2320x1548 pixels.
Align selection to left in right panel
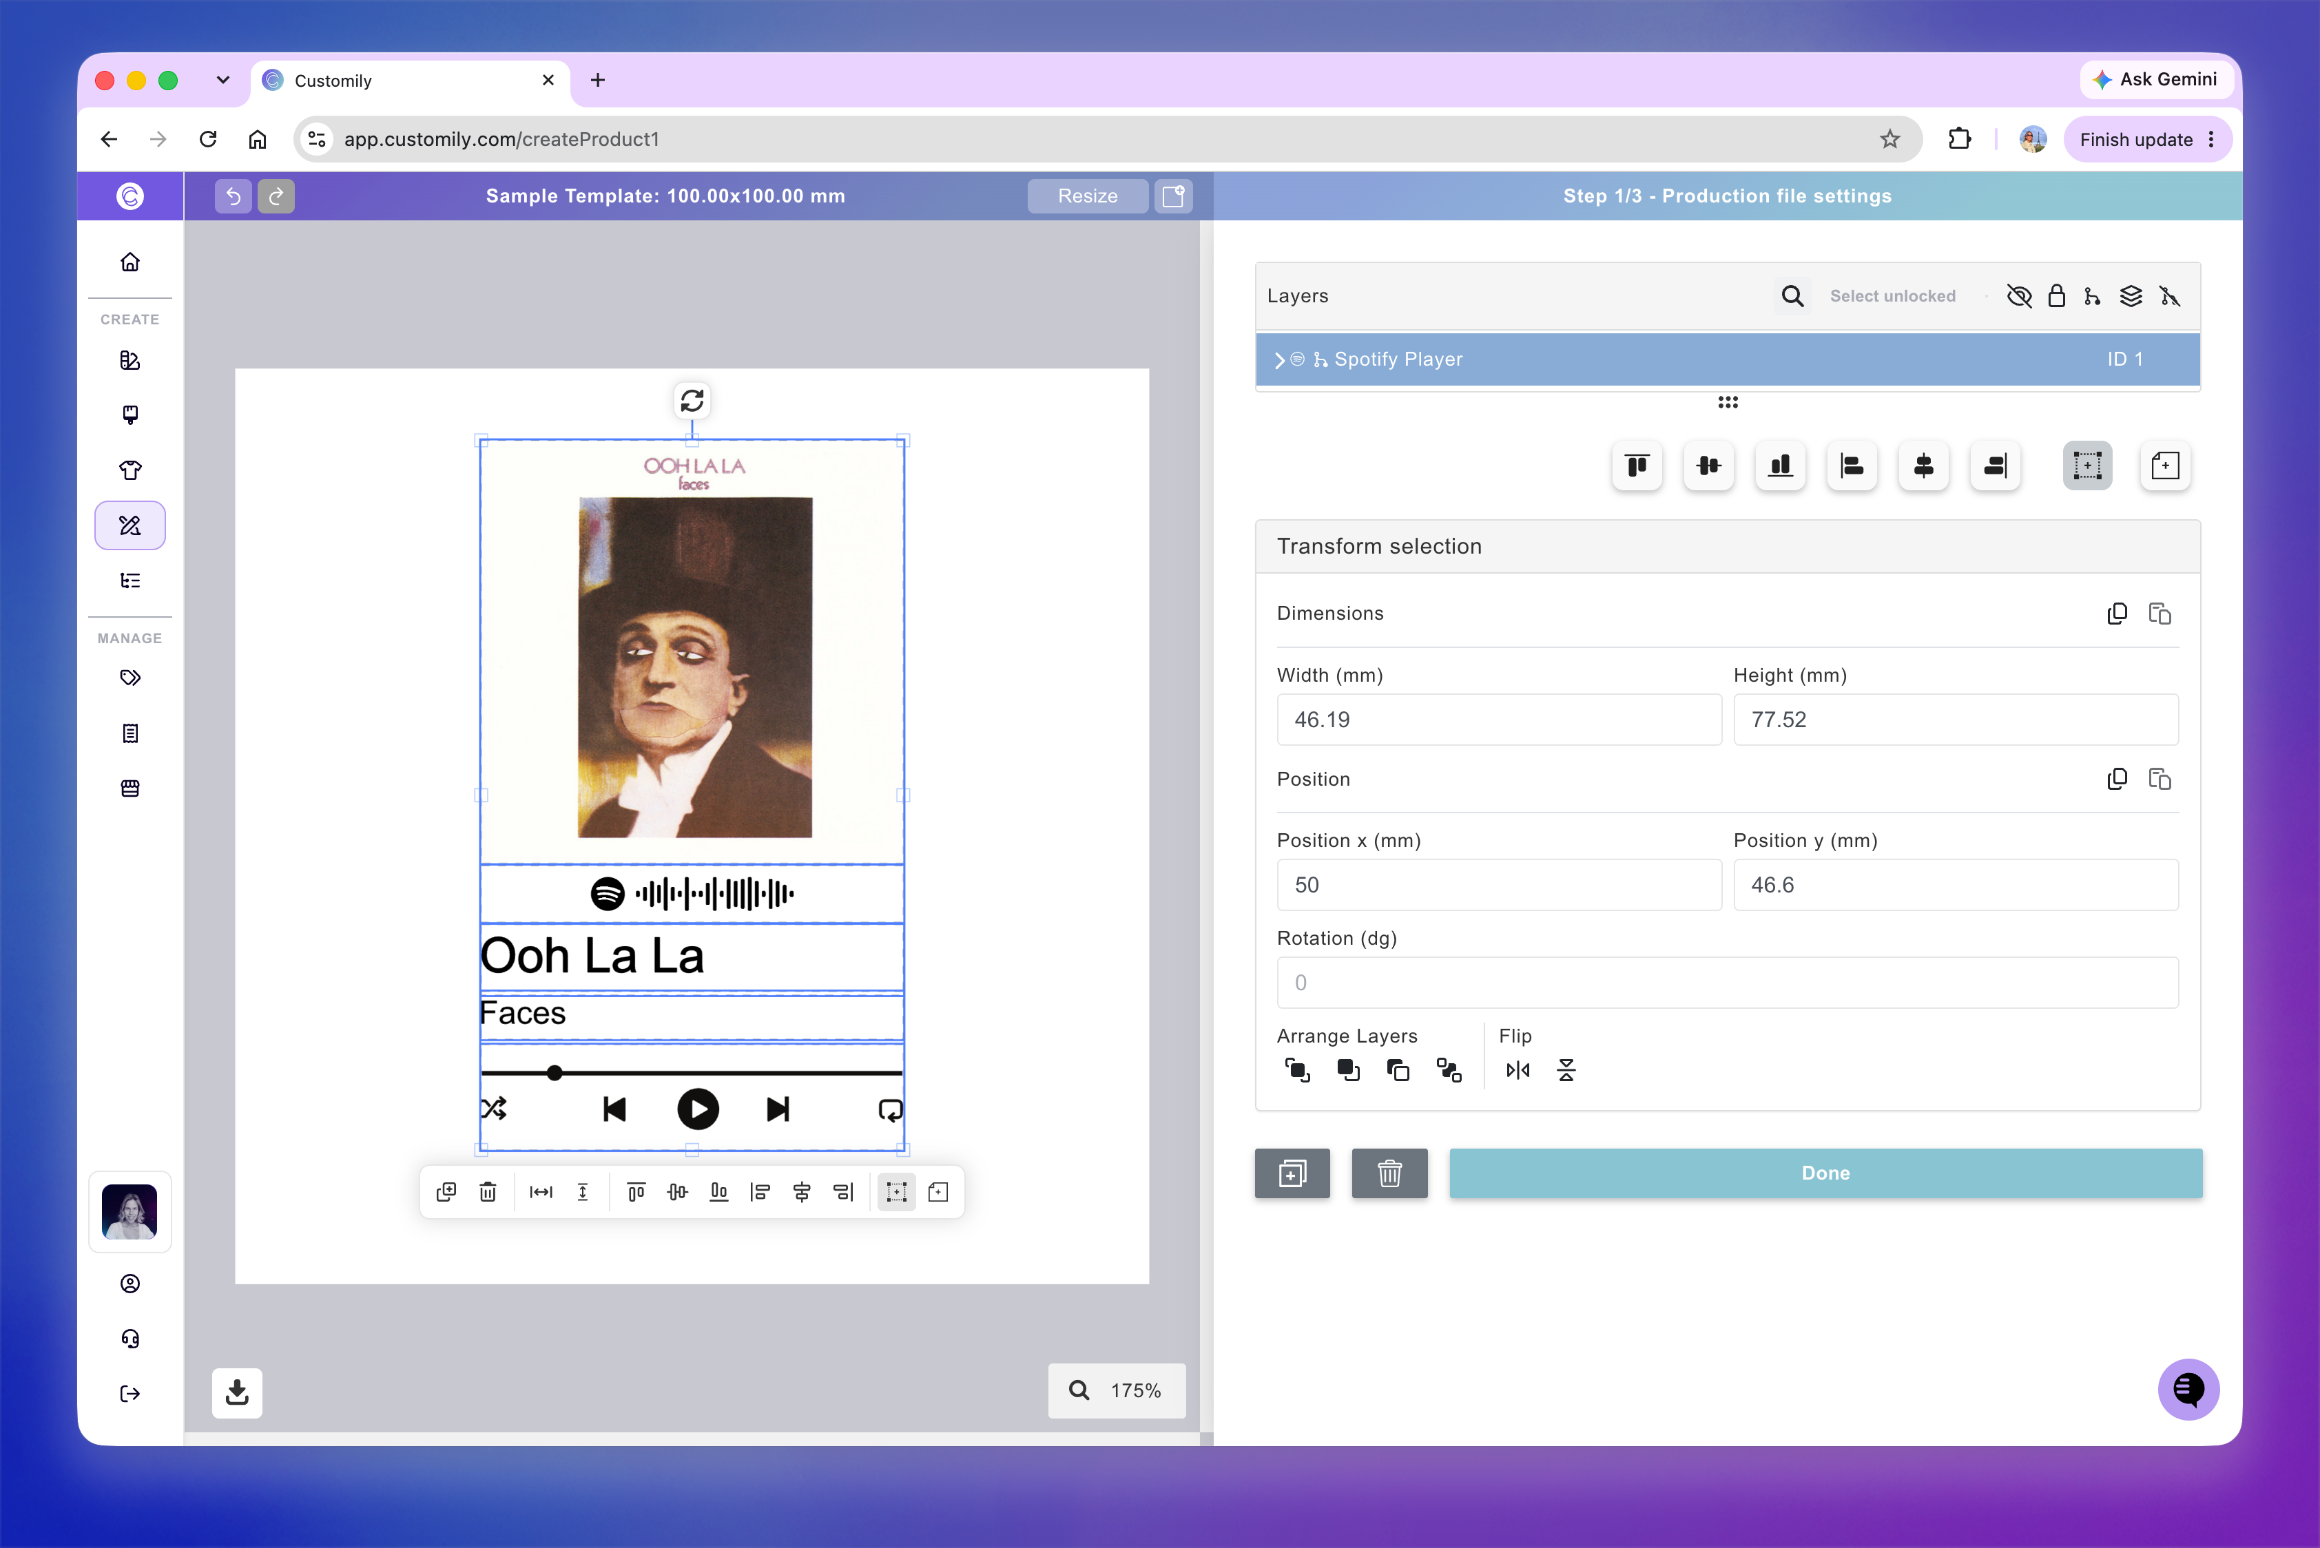click(1852, 466)
